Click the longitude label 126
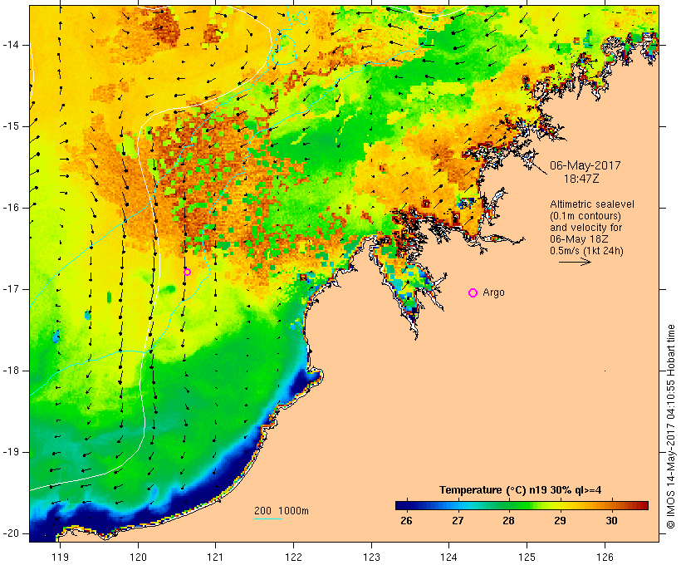 [605, 557]
